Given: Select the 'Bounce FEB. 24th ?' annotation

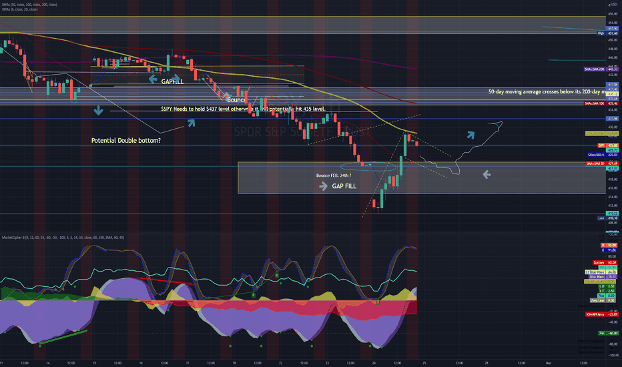Looking at the screenshot, I should [x=334, y=175].
